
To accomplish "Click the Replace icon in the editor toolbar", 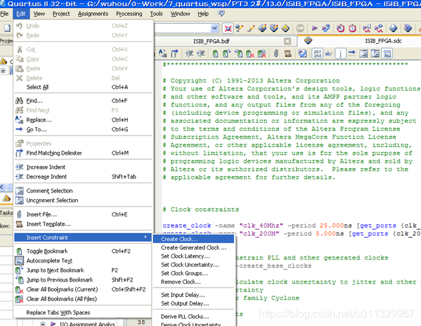I will 163,54.
